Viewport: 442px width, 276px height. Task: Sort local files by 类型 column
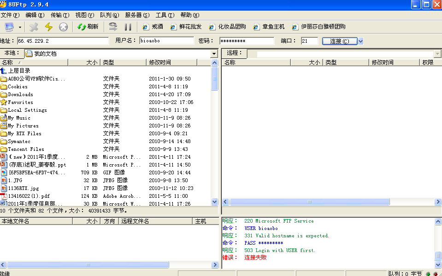(123, 62)
